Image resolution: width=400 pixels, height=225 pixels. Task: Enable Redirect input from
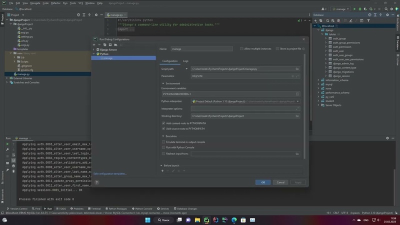(x=163, y=153)
